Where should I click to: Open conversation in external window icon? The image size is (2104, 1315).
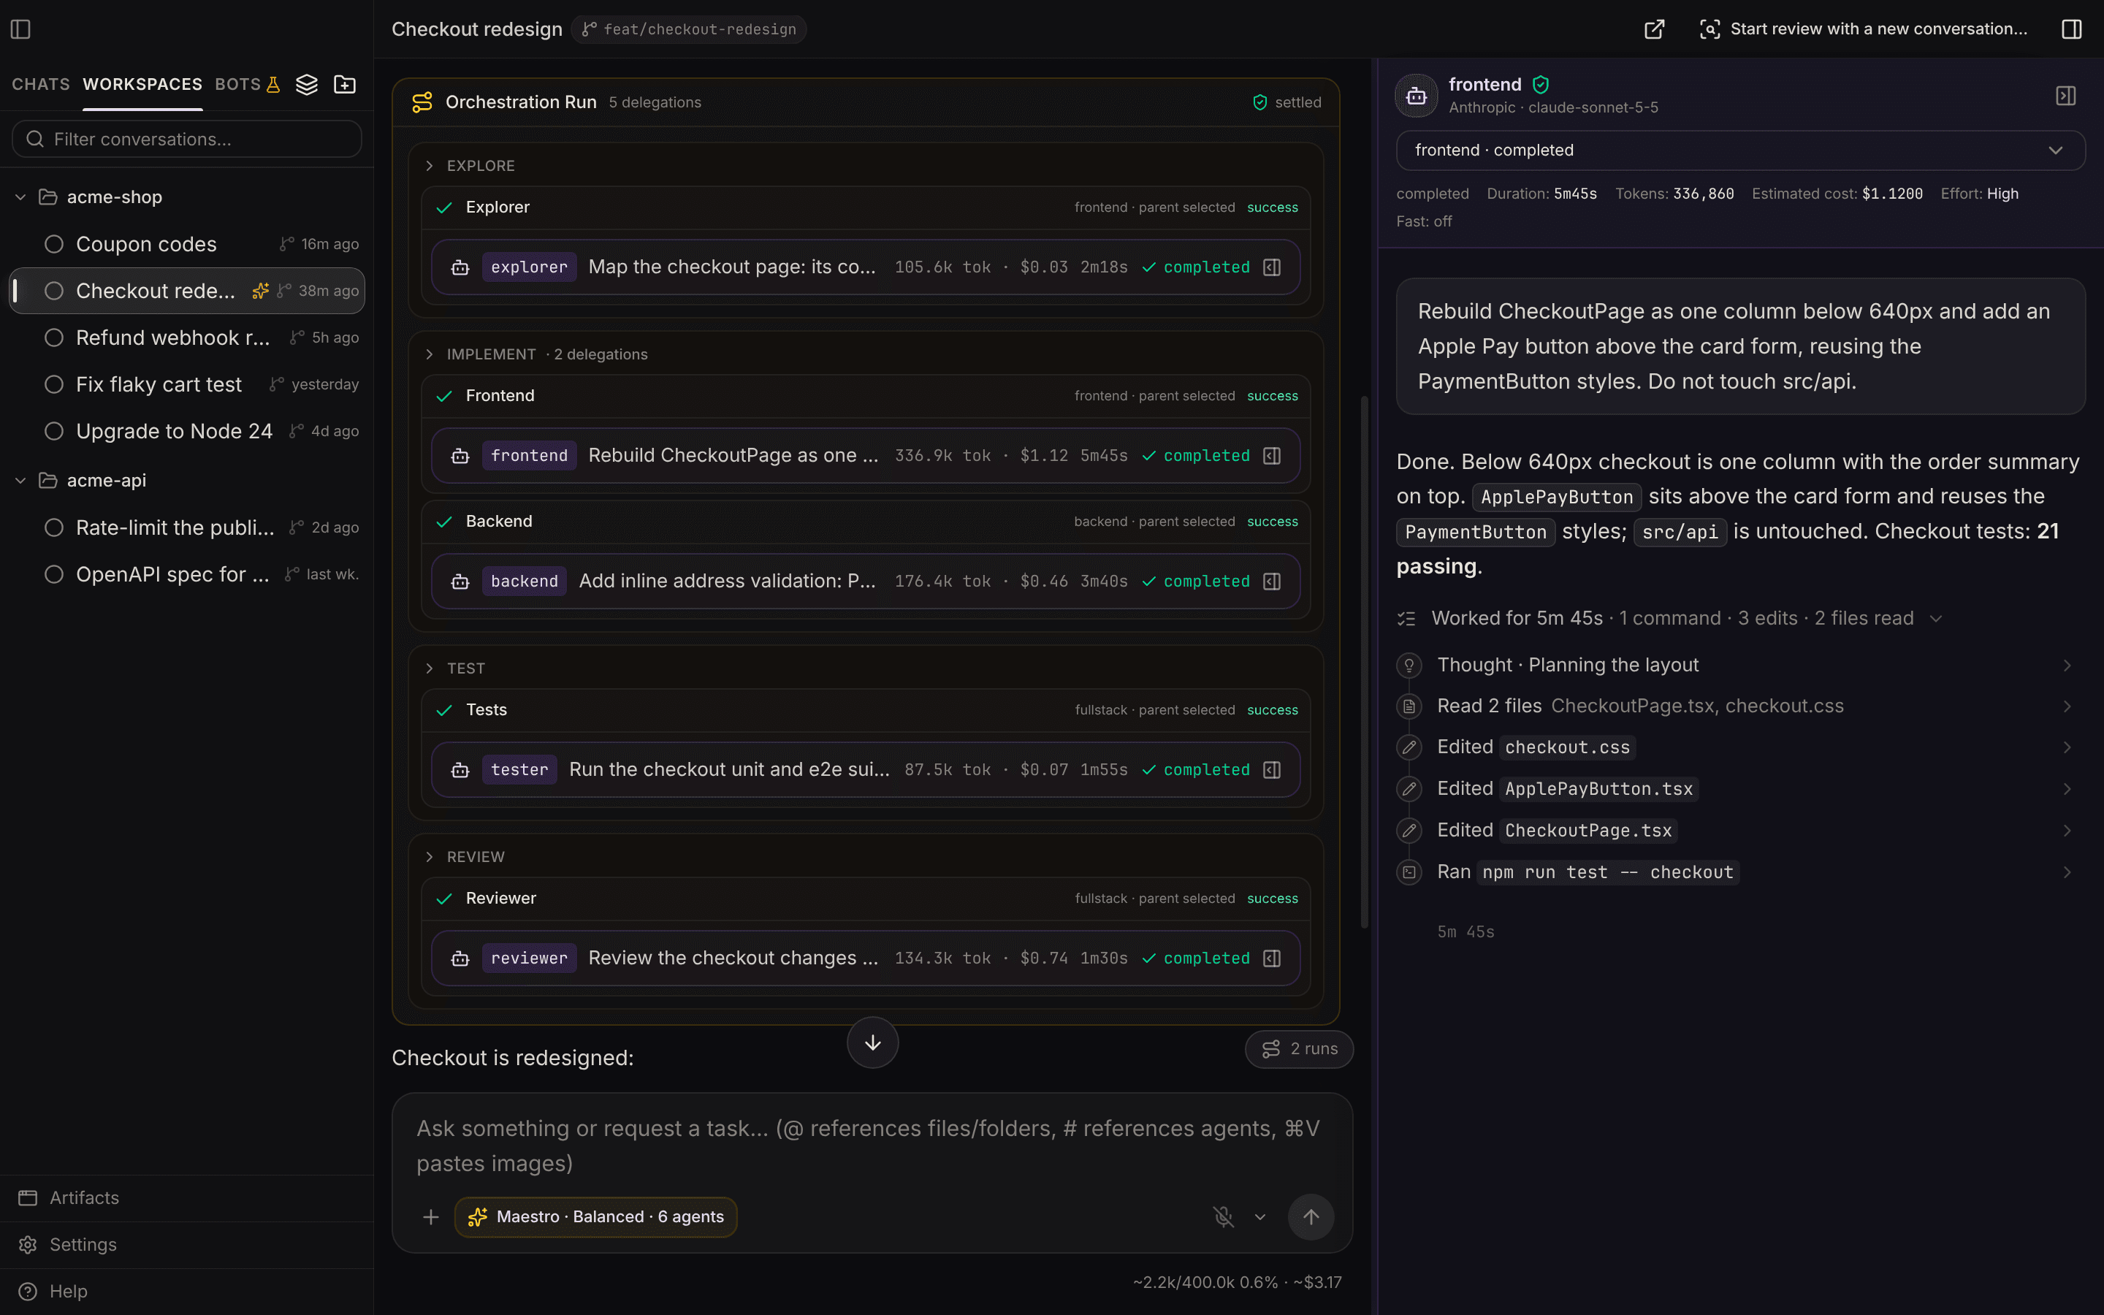tap(1655, 28)
